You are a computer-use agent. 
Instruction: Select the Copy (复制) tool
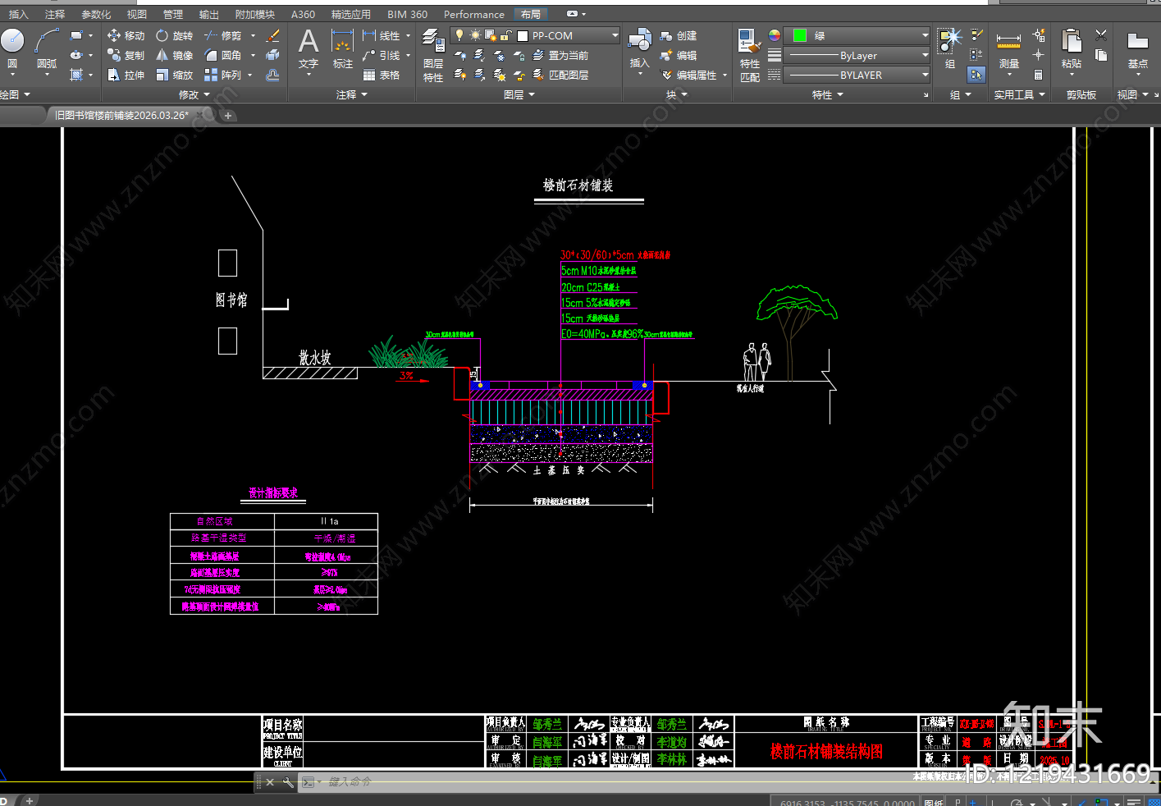[126, 56]
